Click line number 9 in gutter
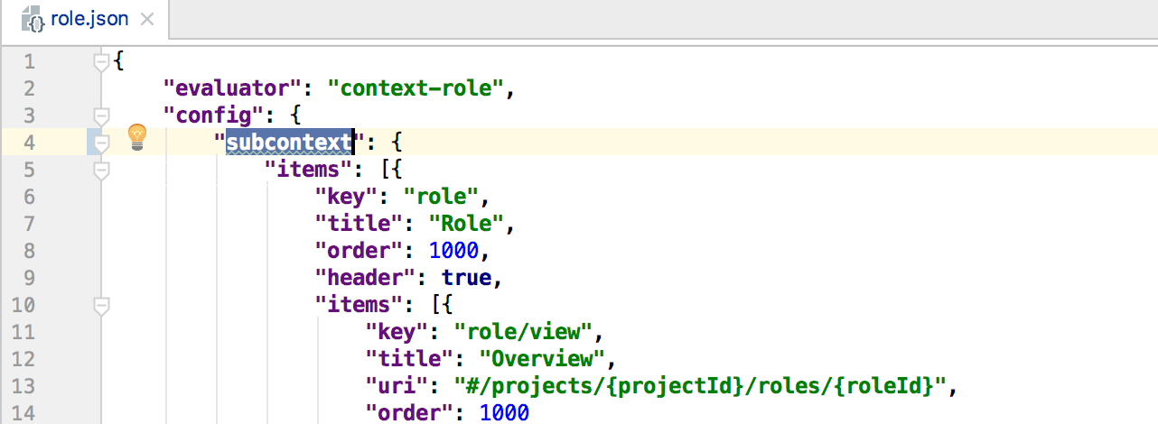The width and height of the screenshot is (1158, 424). (30, 277)
